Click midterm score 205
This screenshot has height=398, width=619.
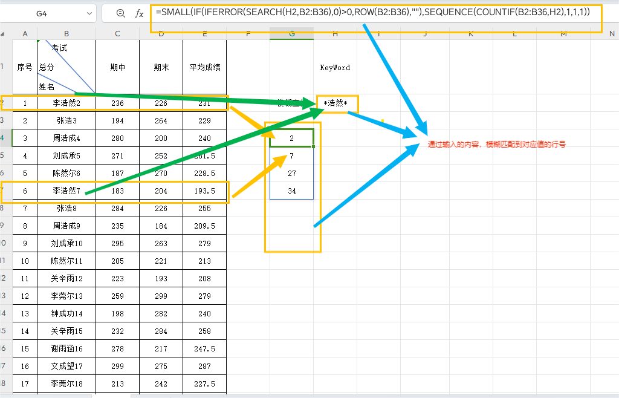click(x=118, y=261)
